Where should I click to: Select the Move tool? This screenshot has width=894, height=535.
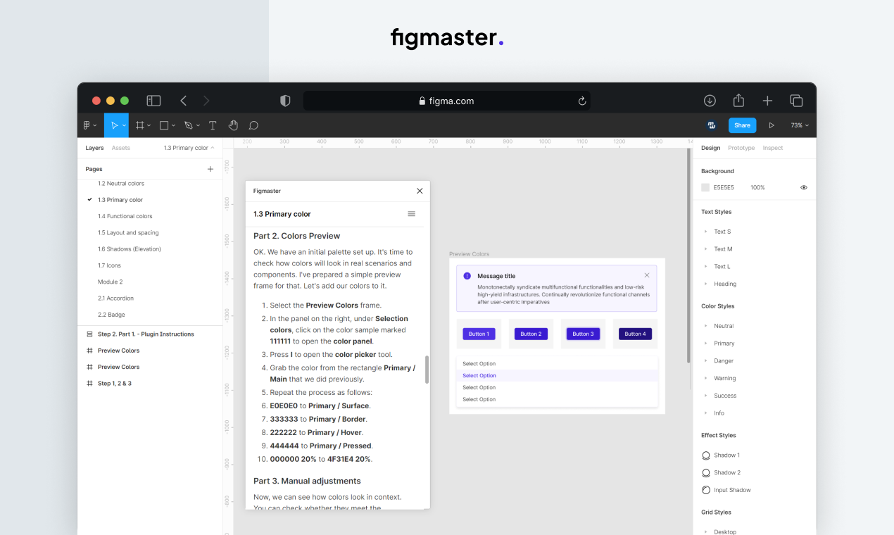click(x=115, y=125)
